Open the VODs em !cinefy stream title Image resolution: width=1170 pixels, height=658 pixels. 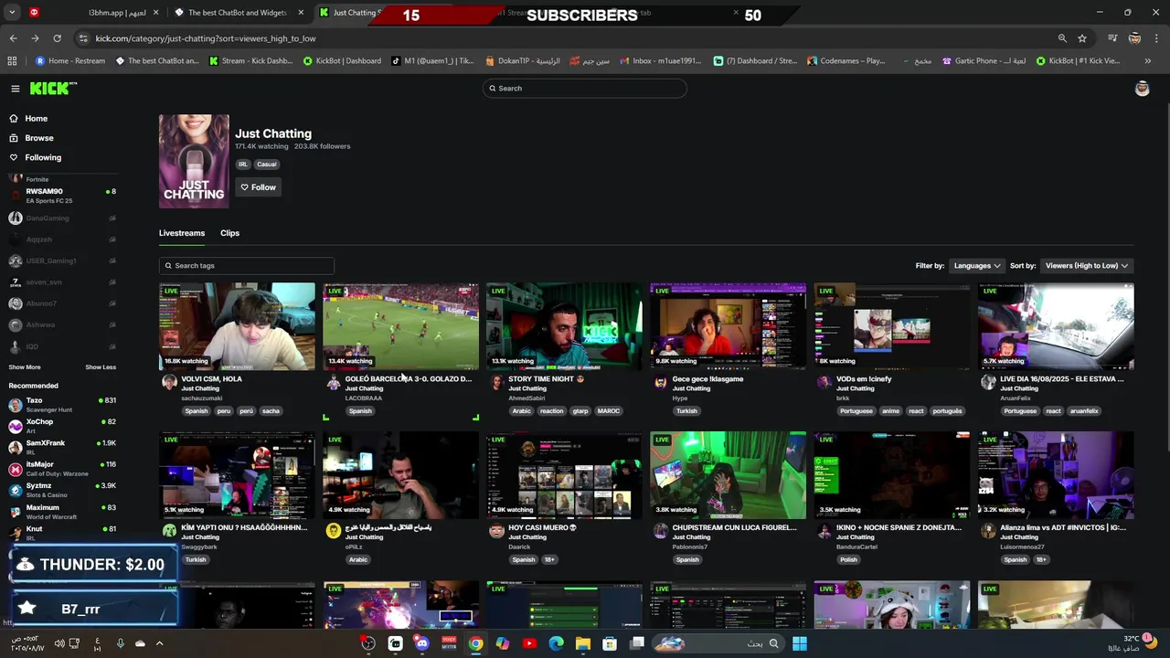tap(864, 379)
